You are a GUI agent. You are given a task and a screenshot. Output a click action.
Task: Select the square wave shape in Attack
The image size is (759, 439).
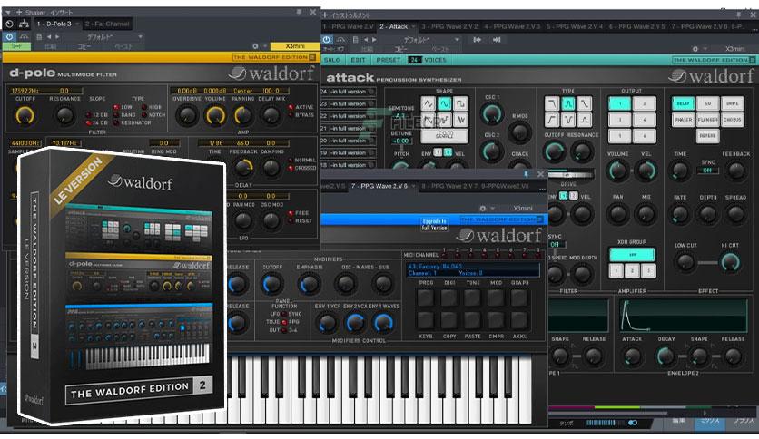[460, 103]
